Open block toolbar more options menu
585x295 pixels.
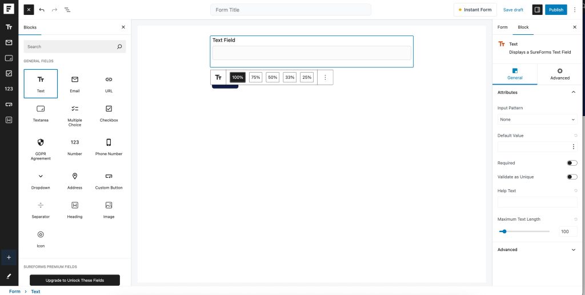[x=325, y=77]
